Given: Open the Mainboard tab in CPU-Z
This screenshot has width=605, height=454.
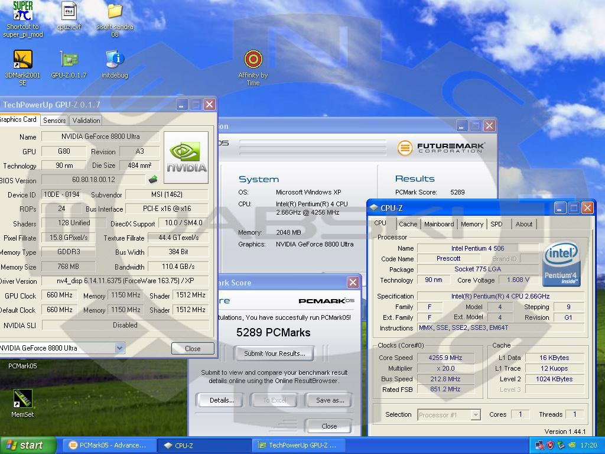Looking at the screenshot, I should pyautogui.click(x=439, y=224).
